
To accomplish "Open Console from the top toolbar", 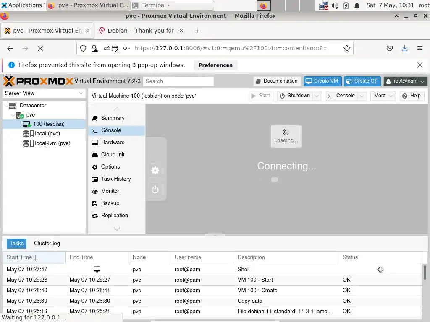I will 342,96.
